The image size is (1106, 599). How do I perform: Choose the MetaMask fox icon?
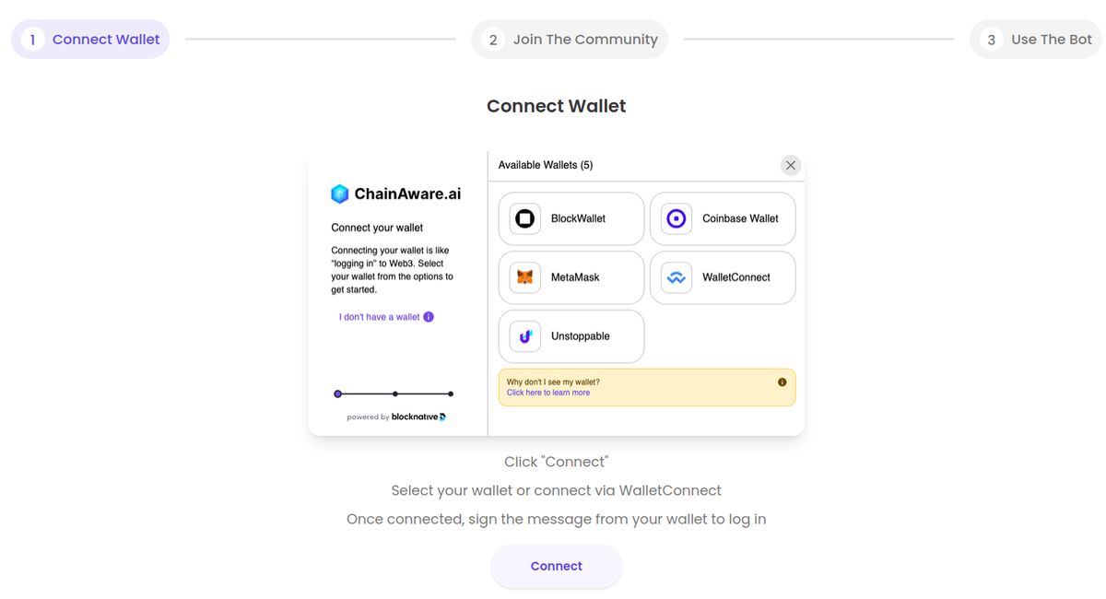point(525,277)
